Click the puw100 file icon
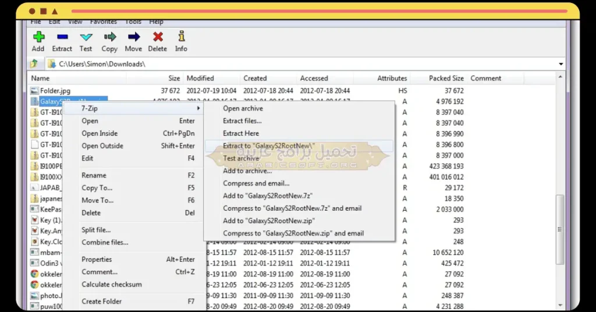The height and width of the screenshot is (312, 596). 34,306
